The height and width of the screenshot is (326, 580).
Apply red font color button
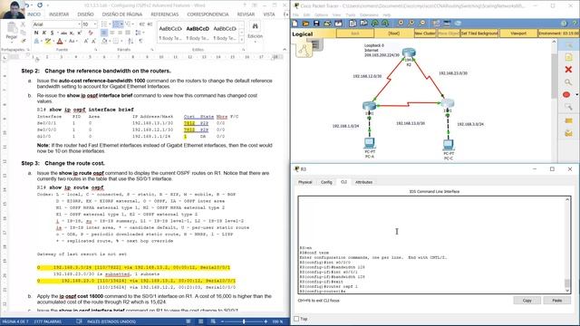click(x=60, y=41)
